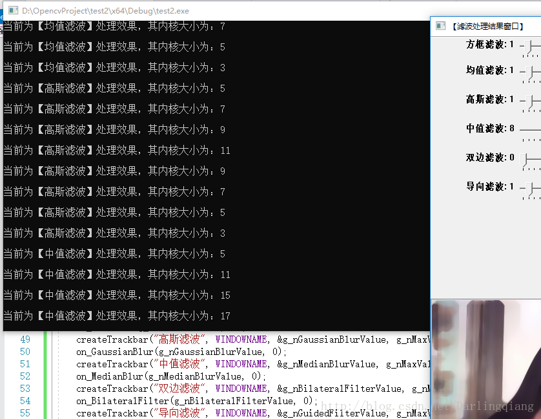Image resolution: width=541 pixels, height=419 pixels.
Task: Click the 高斯滤波: 1 label
Action: point(490,100)
